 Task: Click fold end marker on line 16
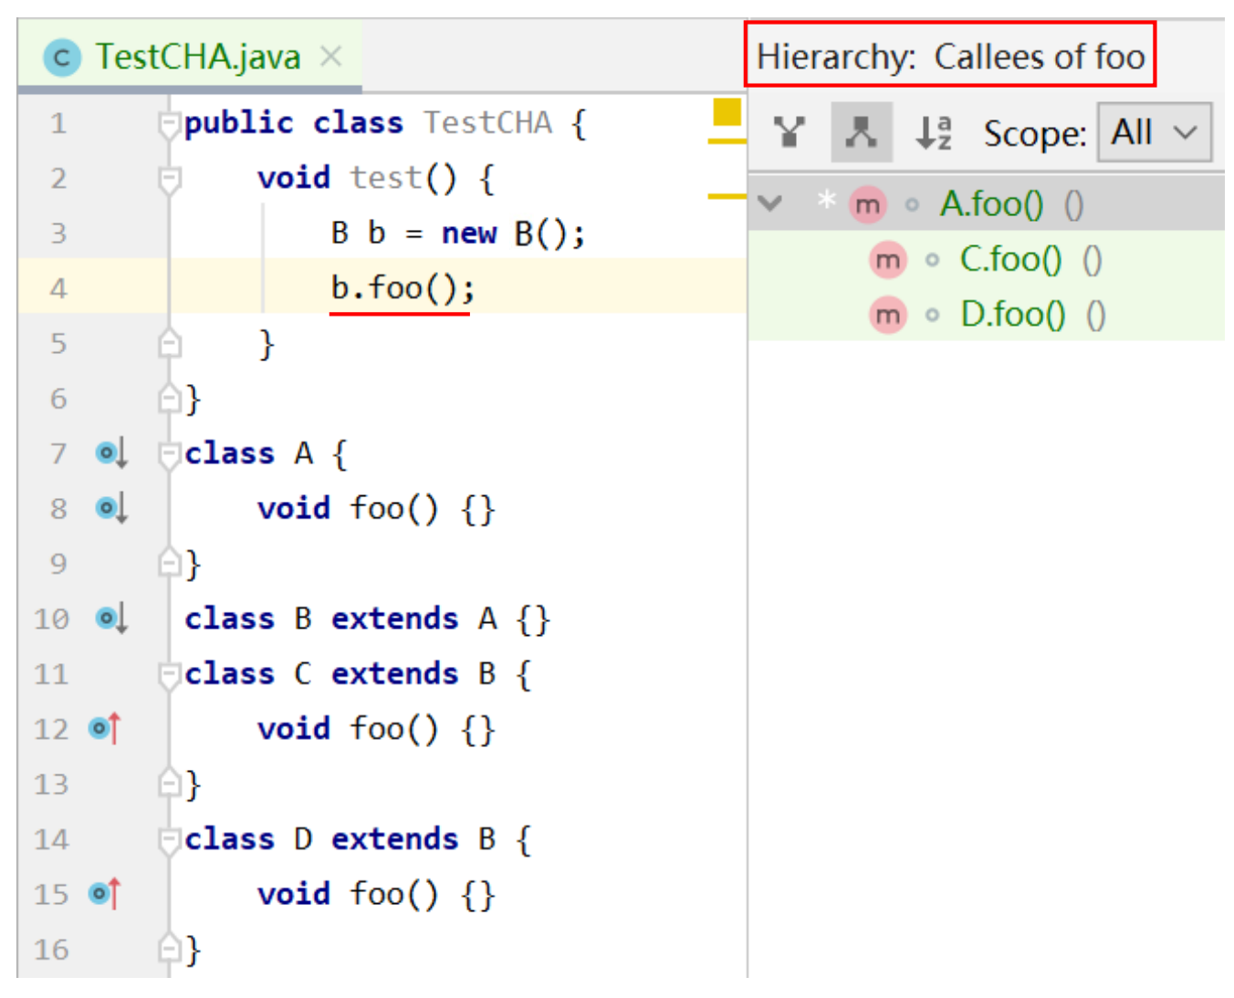pos(169,949)
